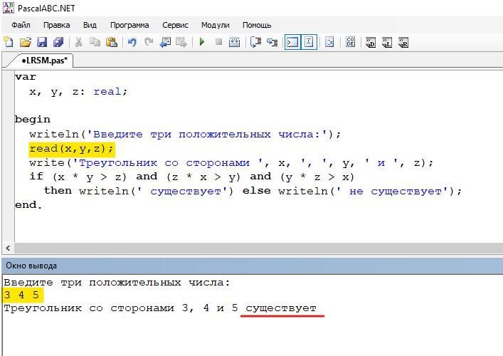Screen dimensions: 503x356
Task: Open the Модули menu
Action: click(x=216, y=25)
